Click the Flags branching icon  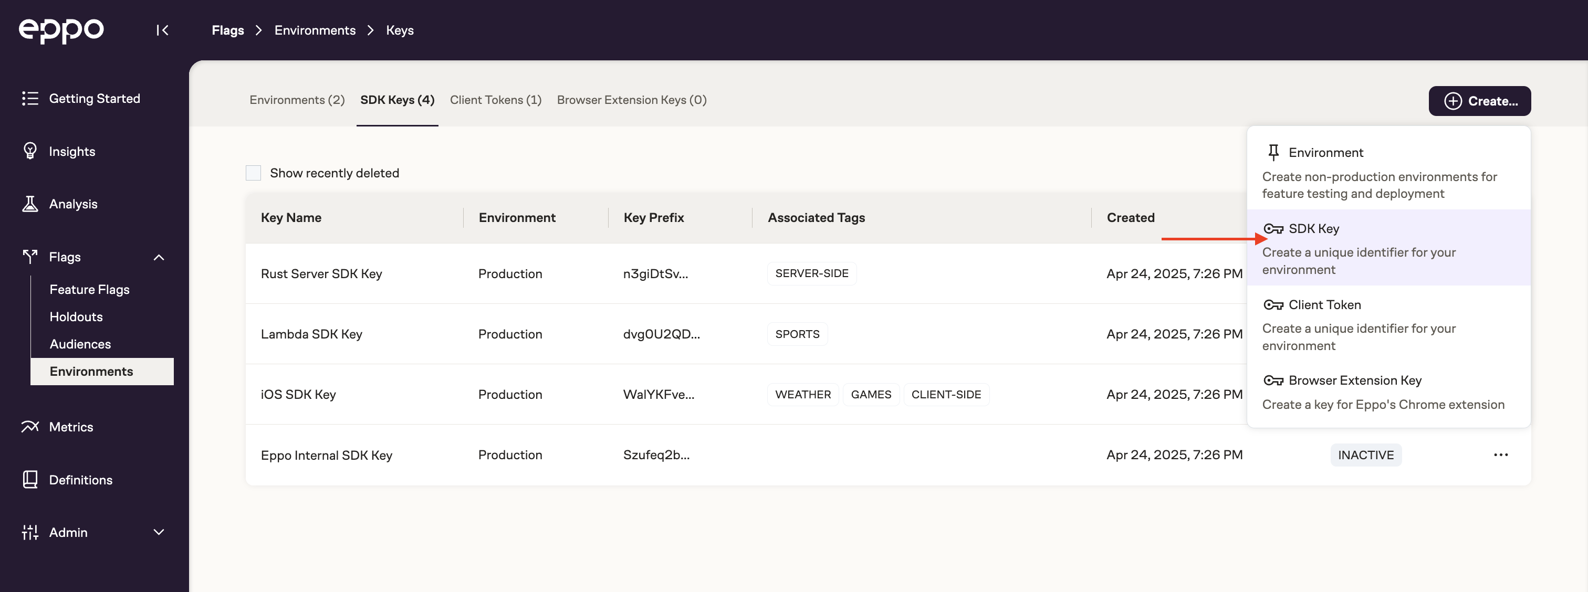(x=30, y=257)
